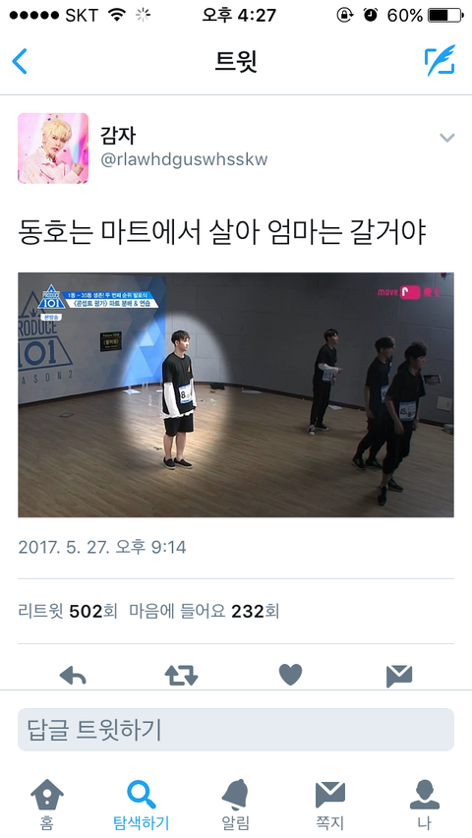472x838 pixels.
Task: View the 232 likes list
Action: tap(205, 611)
